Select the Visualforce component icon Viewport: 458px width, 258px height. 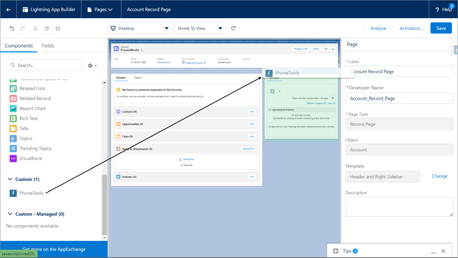coord(13,158)
